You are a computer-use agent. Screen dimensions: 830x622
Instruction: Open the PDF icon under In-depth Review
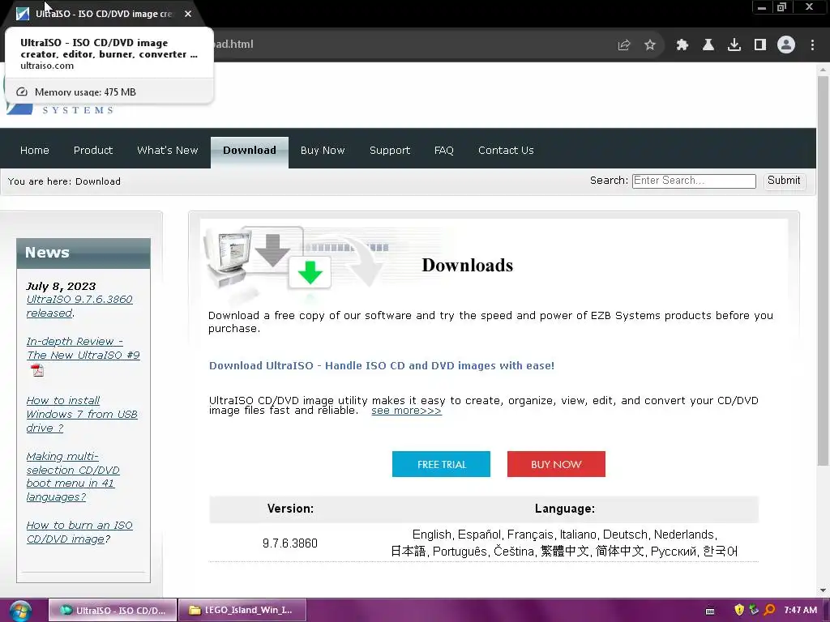pyautogui.click(x=37, y=369)
